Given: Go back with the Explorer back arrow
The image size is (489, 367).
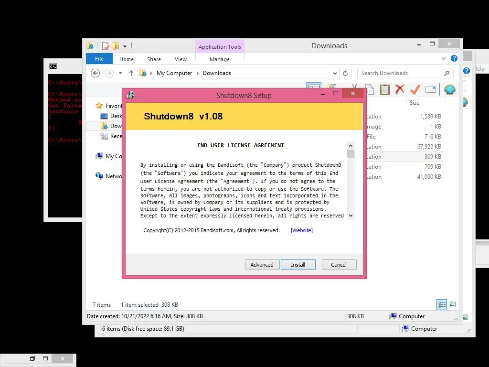Looking at the screenshot, I should 96,73.
